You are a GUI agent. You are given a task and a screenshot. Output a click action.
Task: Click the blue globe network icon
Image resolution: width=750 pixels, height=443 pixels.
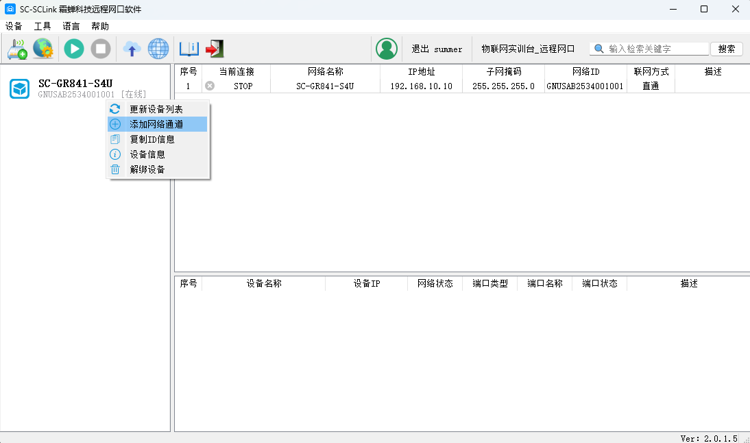158,49
